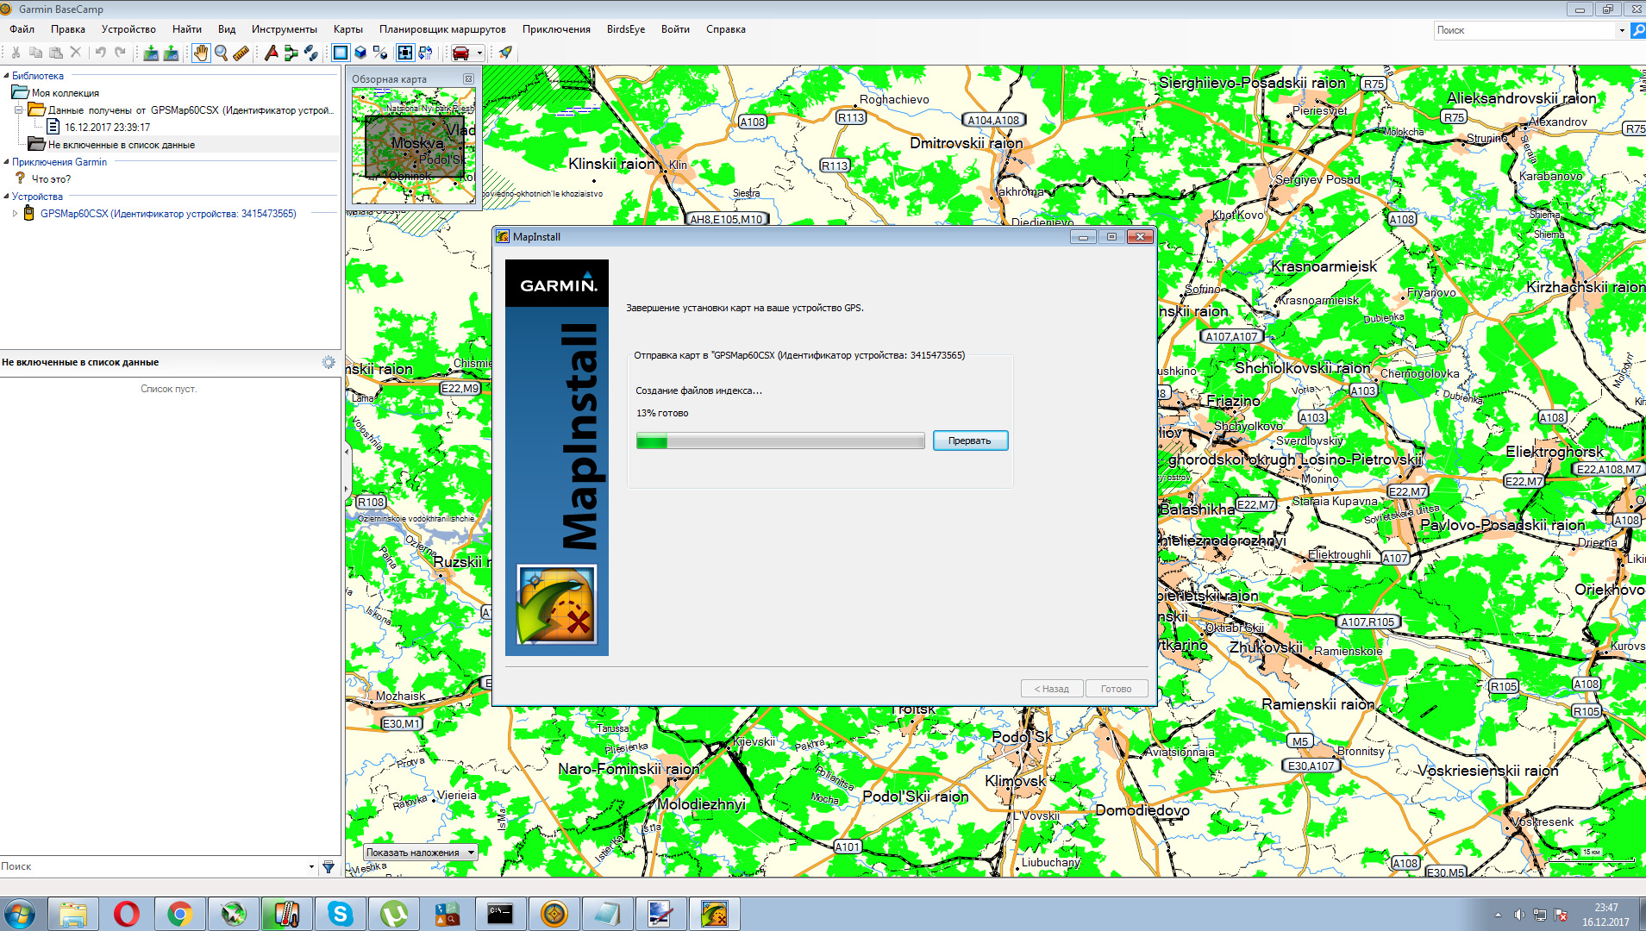This screenshot has height=931, width=1646.
Task: Open the Справка menu
Action: (726, 29)
